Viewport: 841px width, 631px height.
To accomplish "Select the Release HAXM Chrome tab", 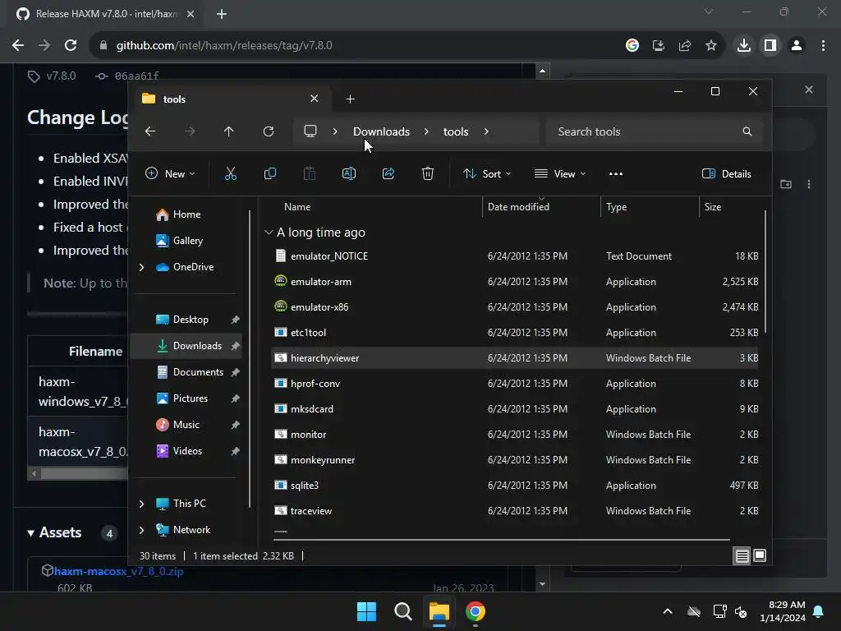I will (105, 14).
